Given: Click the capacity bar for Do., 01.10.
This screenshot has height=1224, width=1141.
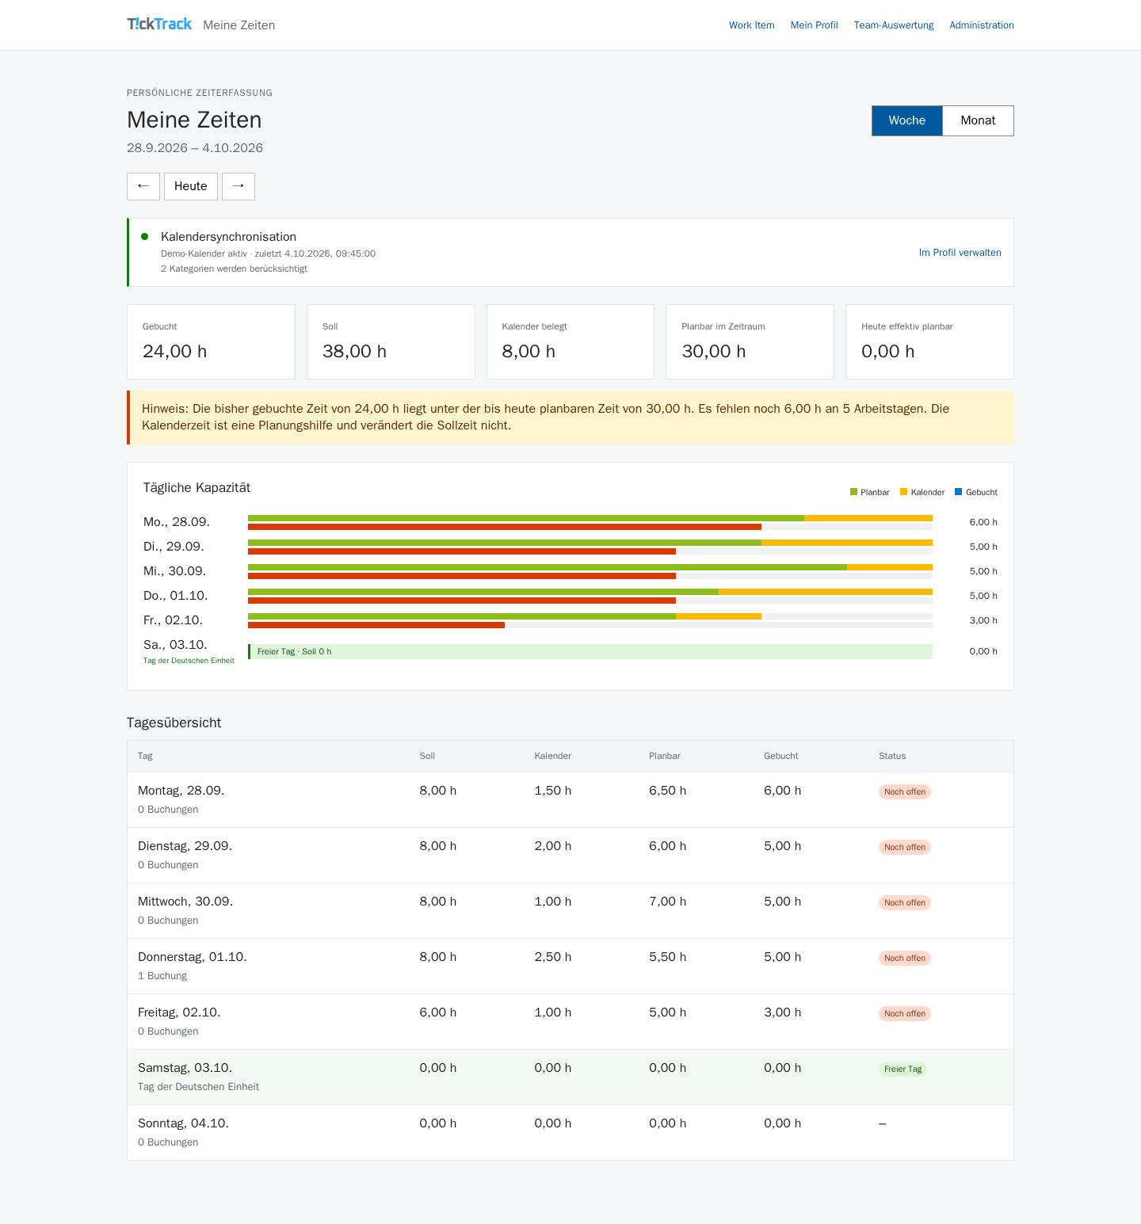Looking at the screenshot, I should coord(590,596).
